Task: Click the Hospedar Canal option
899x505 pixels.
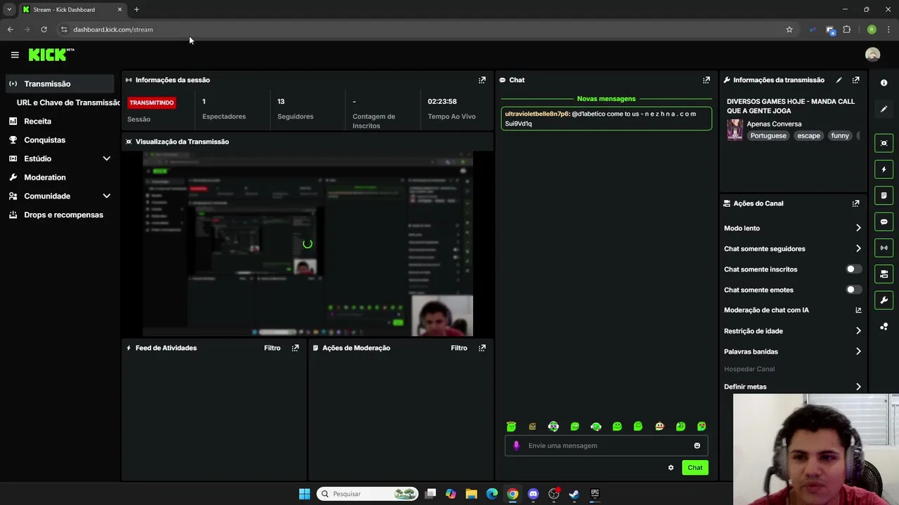Action: tap(749, 369)
